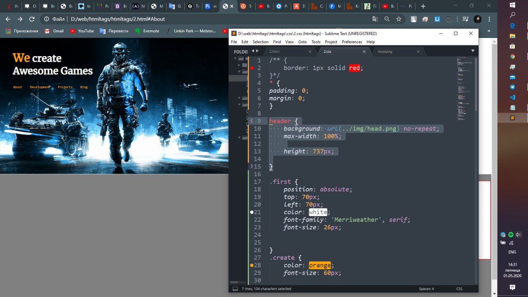Bookmark page with the star icon
528x297 pixels.
tap(398, 19)
